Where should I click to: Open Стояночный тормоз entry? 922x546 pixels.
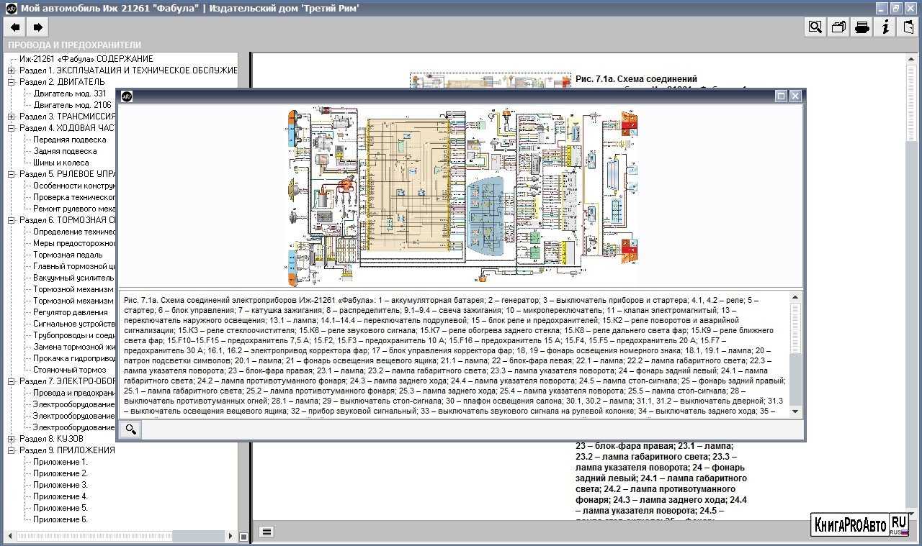(x=69, y=370)
